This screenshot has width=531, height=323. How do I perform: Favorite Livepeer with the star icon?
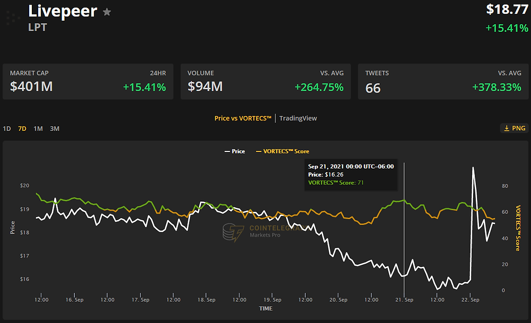point(107,12)
